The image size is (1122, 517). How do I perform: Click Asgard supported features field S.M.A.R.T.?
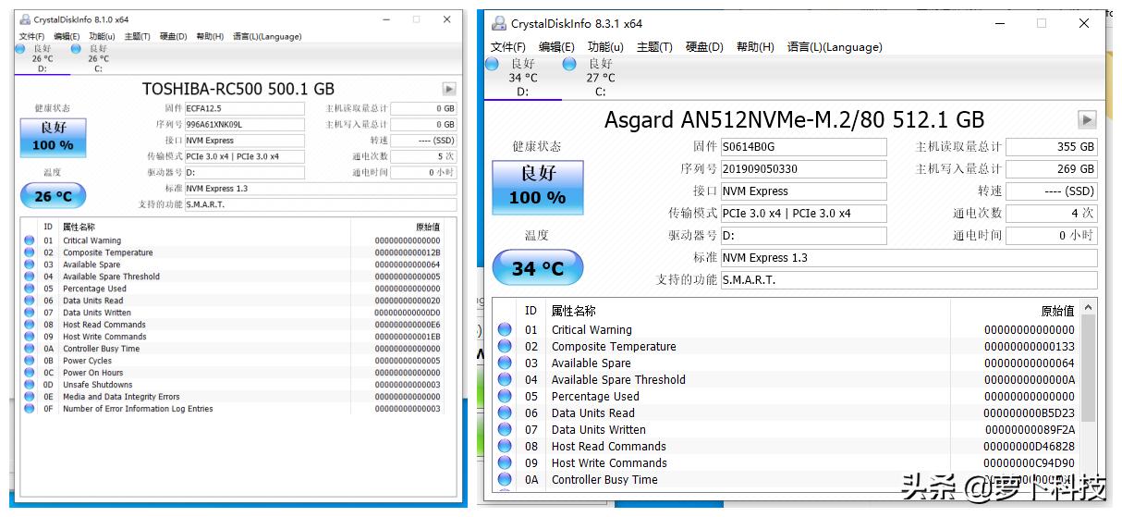909,279
